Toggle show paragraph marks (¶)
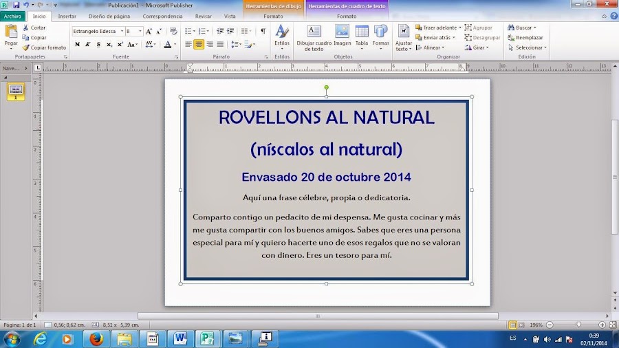 tap(263, 31)
